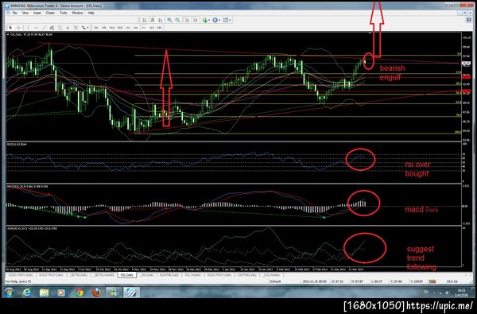Select the Horizontal Line tool
Image resolution: width=477 pixels, height=314 pixels.
coord(37,28)
